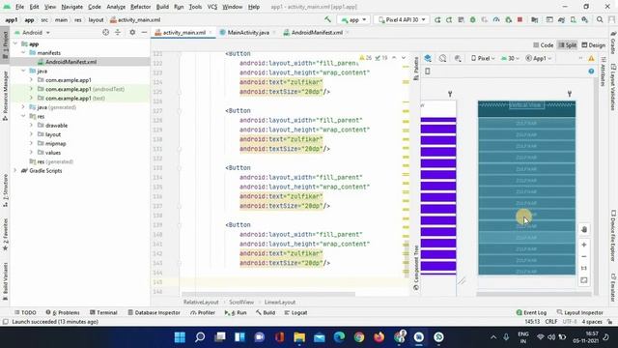618x348 pixels.
Task: Open the Profiler tool window
Action: pos(203,312)
